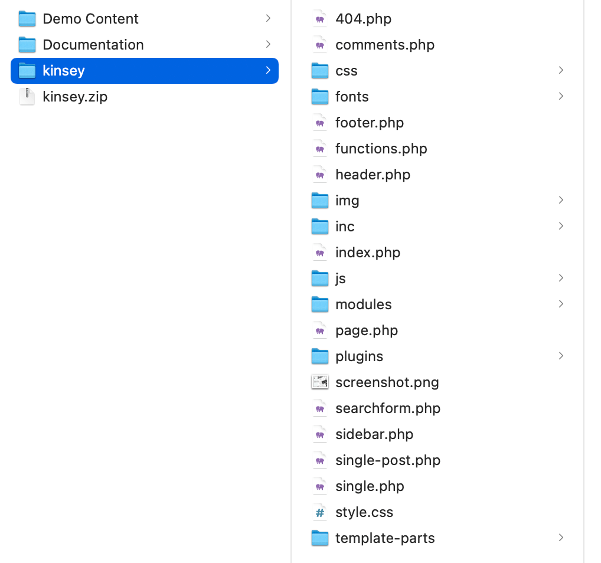
Task: Click the modules folder icon
Action: coord(319,305)
